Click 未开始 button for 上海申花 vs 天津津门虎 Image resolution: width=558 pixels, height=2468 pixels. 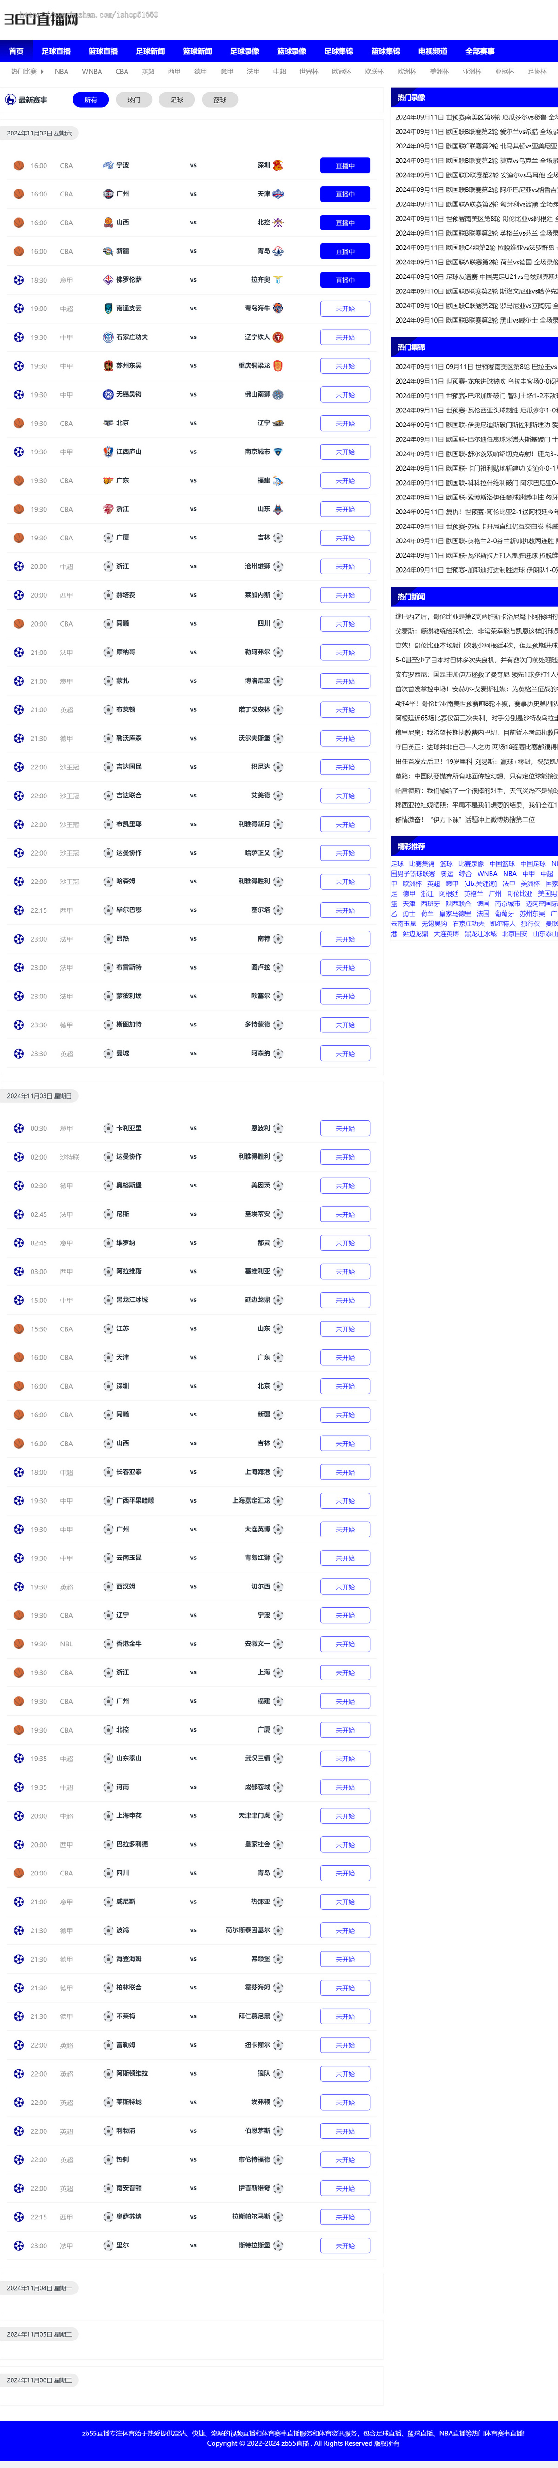(345, 1815)
